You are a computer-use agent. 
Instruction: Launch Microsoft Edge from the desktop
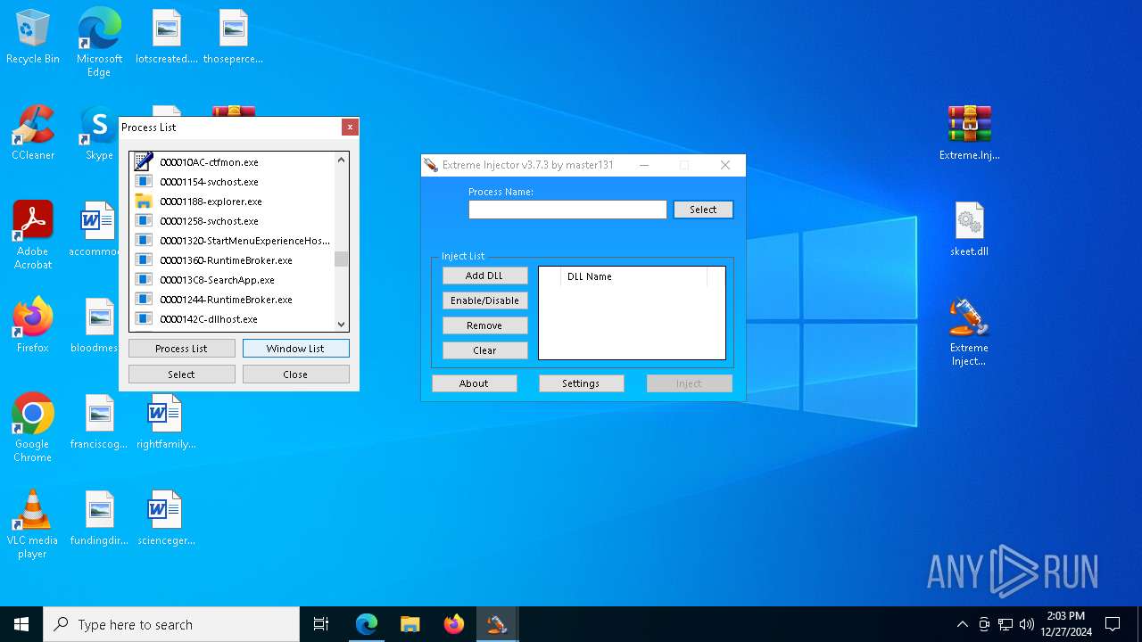pyautogui.click(x=99, y=43)
